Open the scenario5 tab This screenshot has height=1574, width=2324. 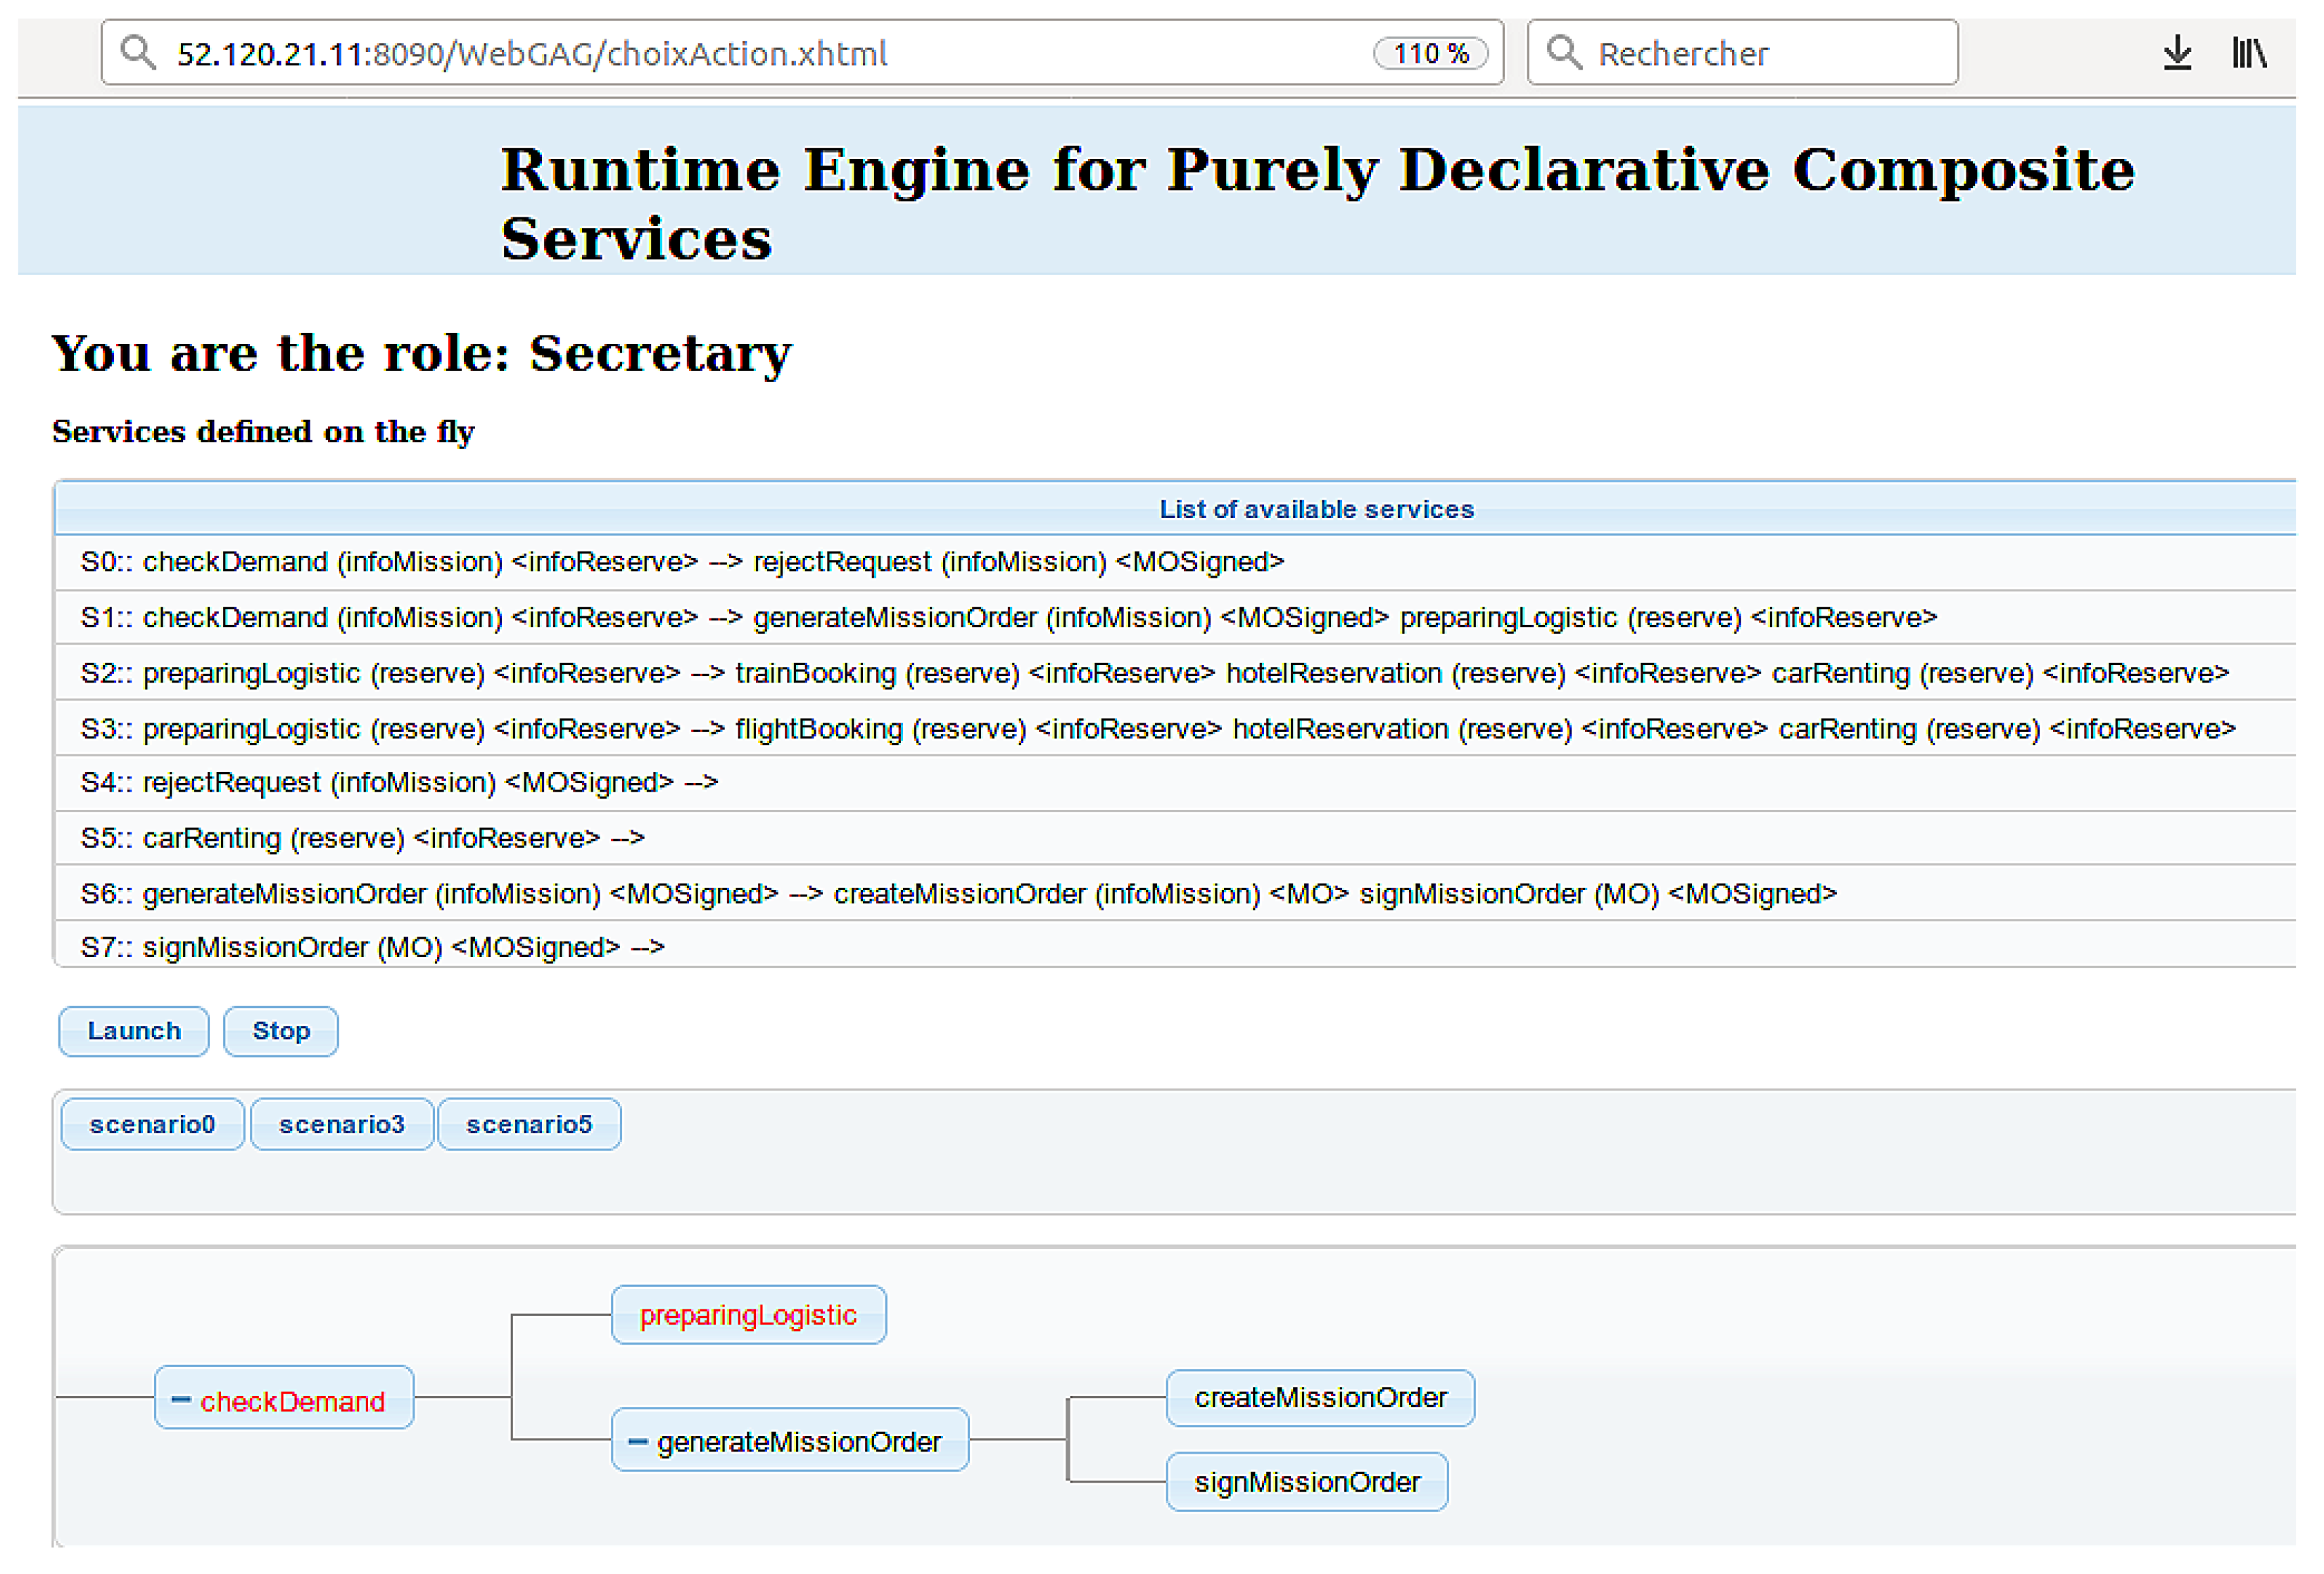click(529, 1124)
